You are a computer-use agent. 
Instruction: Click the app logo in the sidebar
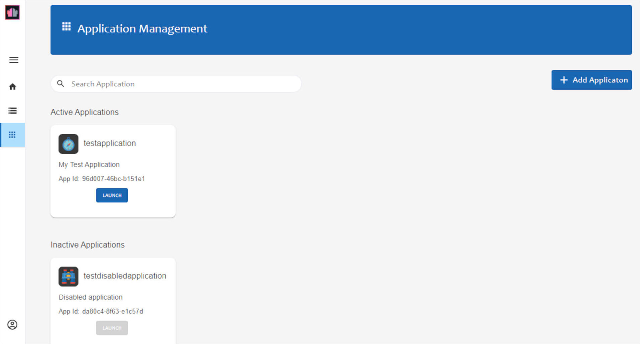tap(12, 12)
